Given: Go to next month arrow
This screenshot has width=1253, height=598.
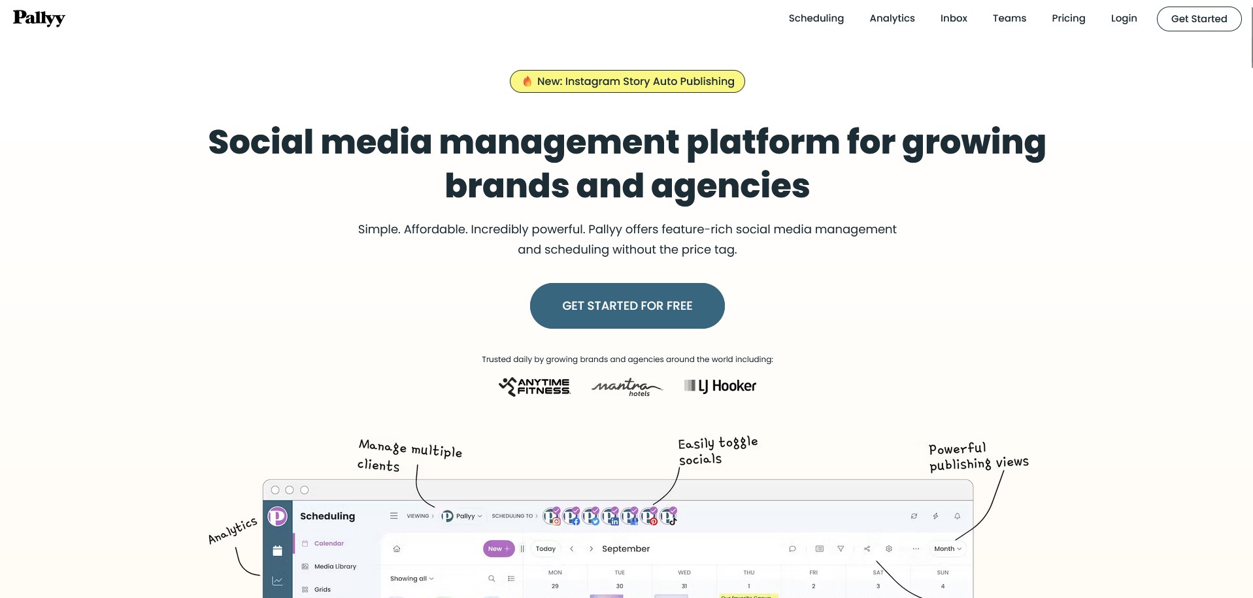Looking at the screenshot, I should (x=592, y=549).
